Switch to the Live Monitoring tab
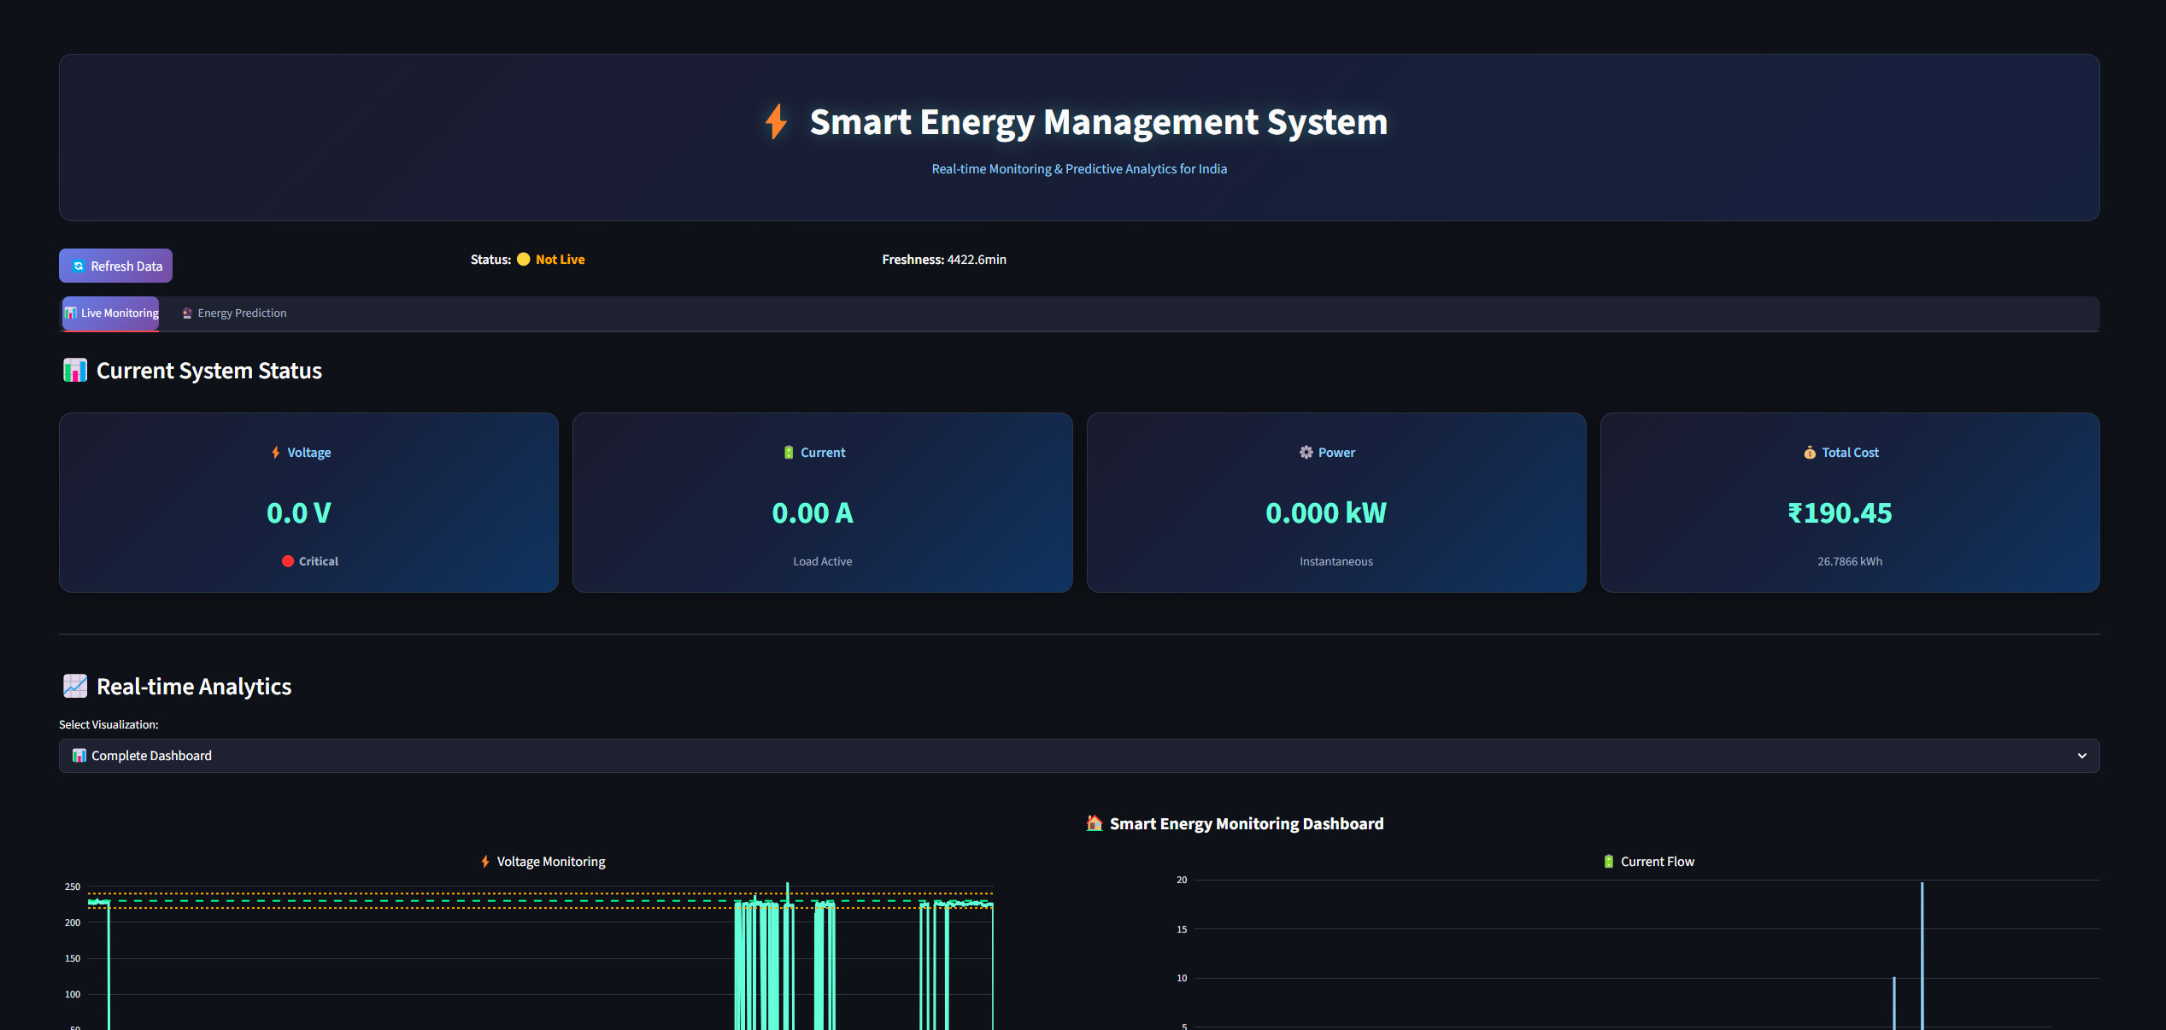The height and width of the screenshot is (1030, 2166). [x=111, y=313]
